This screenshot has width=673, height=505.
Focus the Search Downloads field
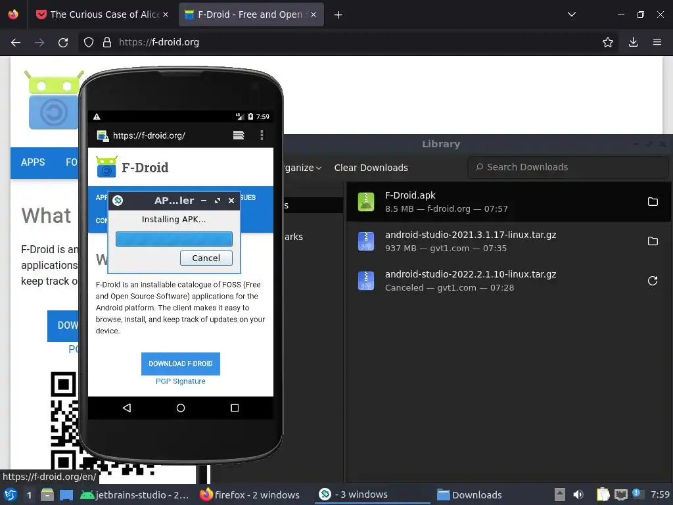click(x=568, y=167)
